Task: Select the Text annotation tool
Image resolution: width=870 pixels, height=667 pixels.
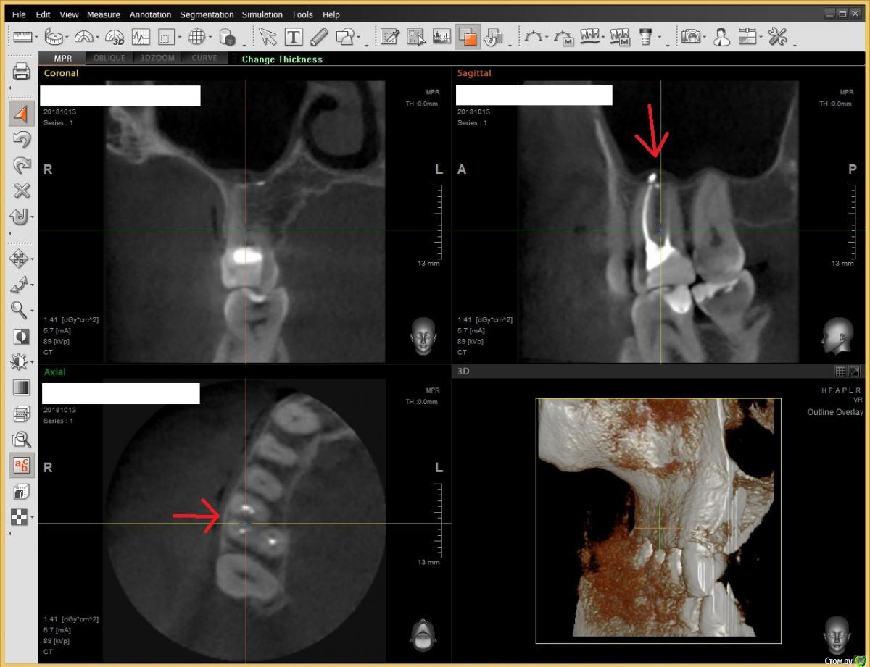Action: [294, 37]
